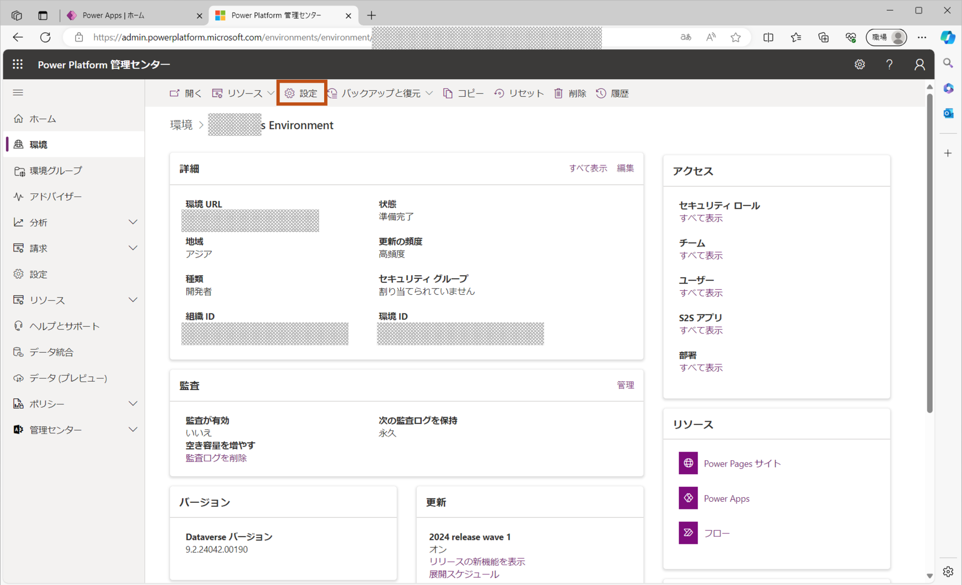This screenshot has height=585, width=962.
Task: Open Edge settings and more menu
Action: [x=922, y=37]
